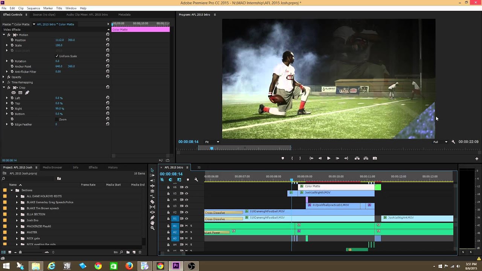482x271 pixels.
Task: Click Mark In button
Action: pos(292,158)
